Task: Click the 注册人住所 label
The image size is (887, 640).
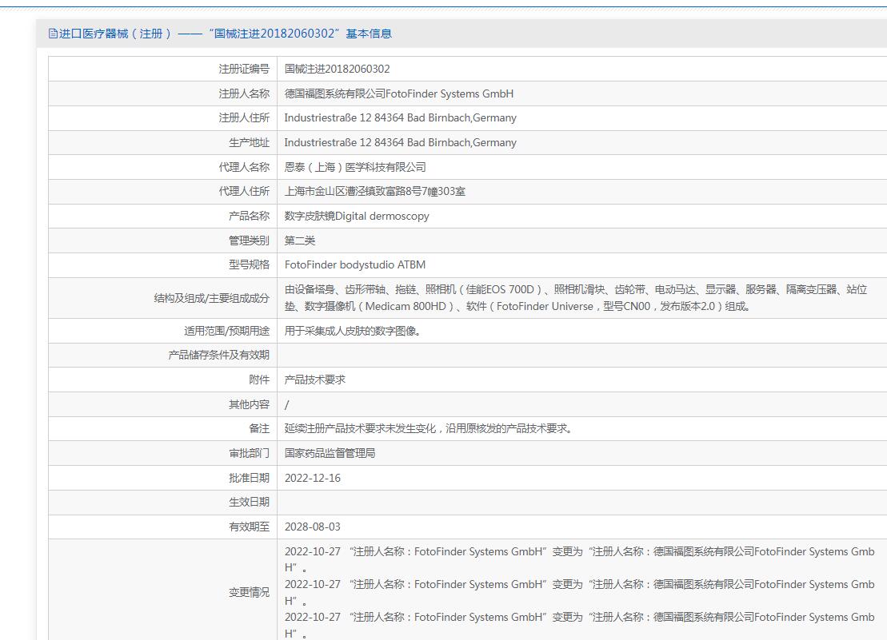Action: [244, 118]
